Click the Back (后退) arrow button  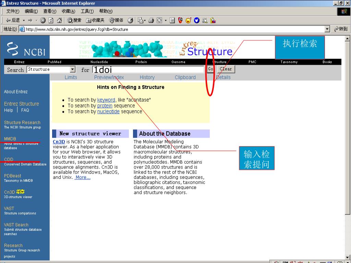click(x=13, y=20)
